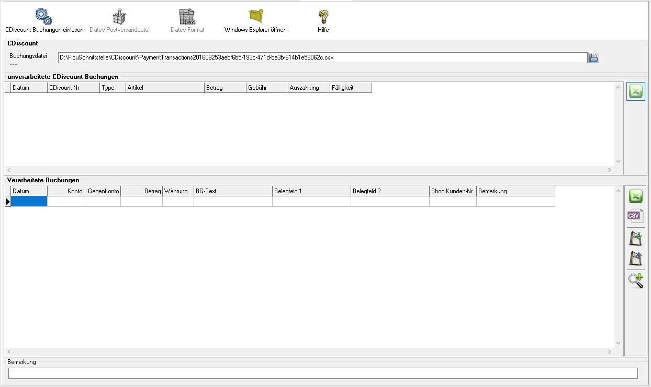Click the Datev Format toolbar button

click(x=187, y=21)
